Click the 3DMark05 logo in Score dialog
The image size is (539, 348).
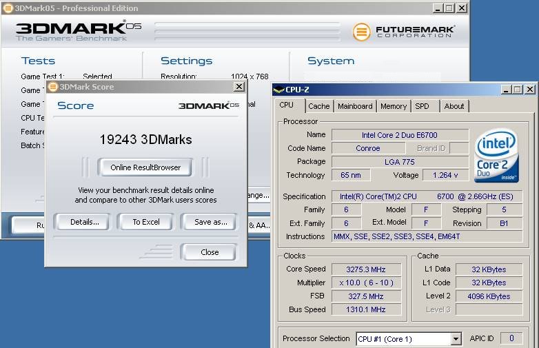(x=208, y=105)
